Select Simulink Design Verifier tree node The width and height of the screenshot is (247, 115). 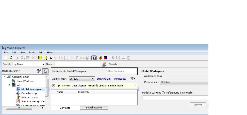click(x=33, y=101)
